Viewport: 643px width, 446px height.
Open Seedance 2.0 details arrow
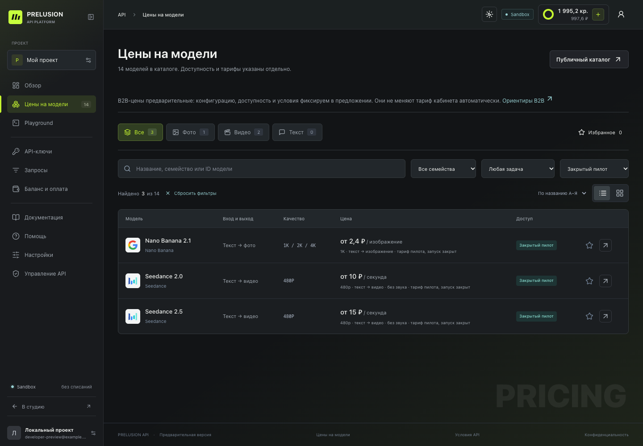point(605,281)
